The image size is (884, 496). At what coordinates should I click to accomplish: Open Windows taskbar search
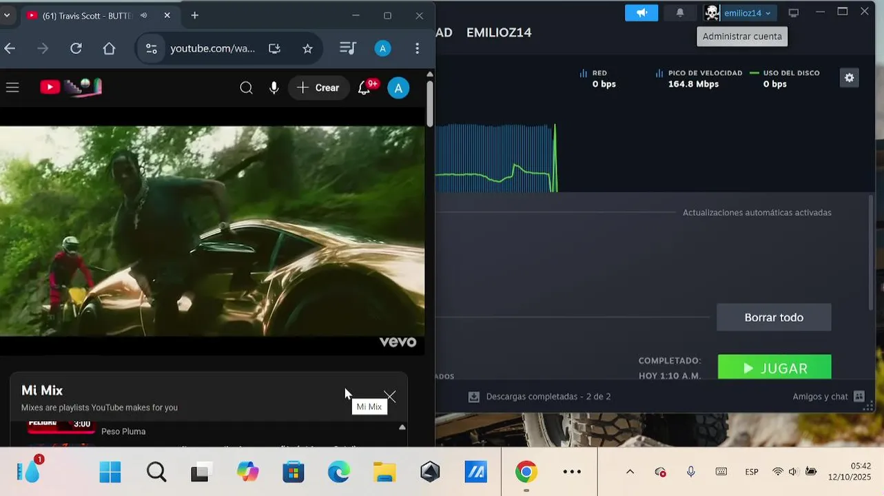click(x=156, y=472)
